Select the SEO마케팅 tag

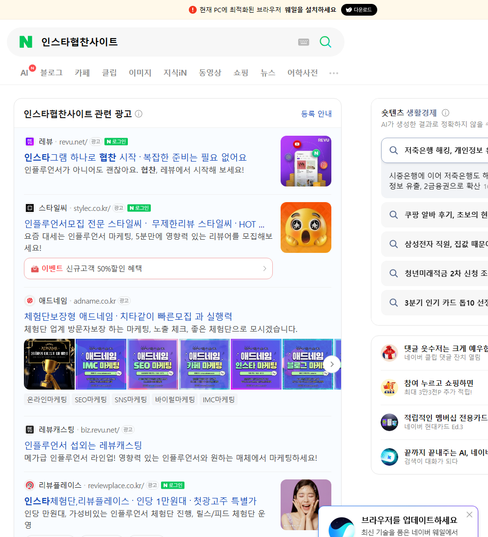tap(91, 400)
